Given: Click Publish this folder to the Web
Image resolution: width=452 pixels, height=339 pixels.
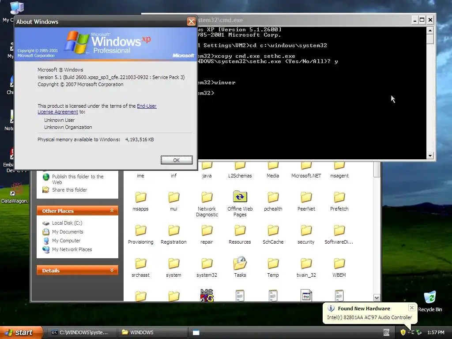Looking at the screenshot, I should click(73, 179).
